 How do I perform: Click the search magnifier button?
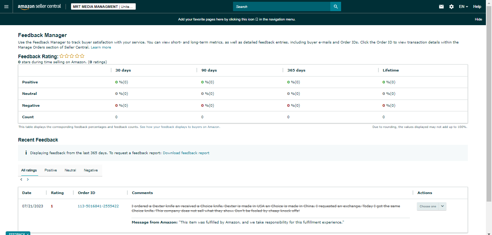tap(336, 6)
